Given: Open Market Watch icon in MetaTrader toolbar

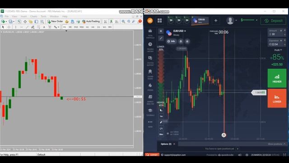Looking at the screenshot, I should 19,22.
